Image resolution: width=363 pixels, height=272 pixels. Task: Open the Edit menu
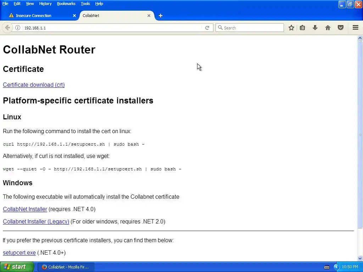click(x=17, y=4)
